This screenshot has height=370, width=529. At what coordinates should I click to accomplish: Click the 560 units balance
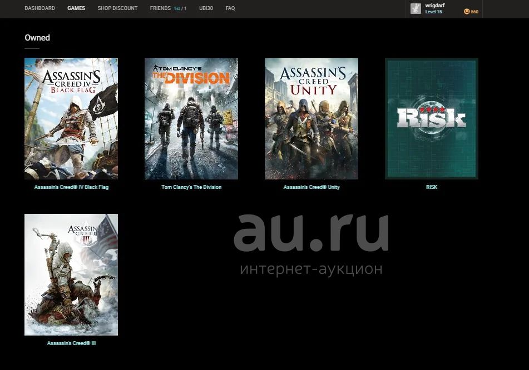tap(474, 12)
